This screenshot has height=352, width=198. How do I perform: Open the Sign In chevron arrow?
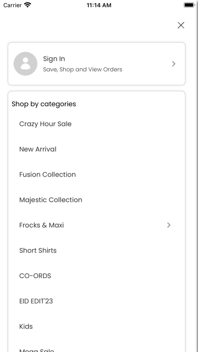tap(174, 64)
